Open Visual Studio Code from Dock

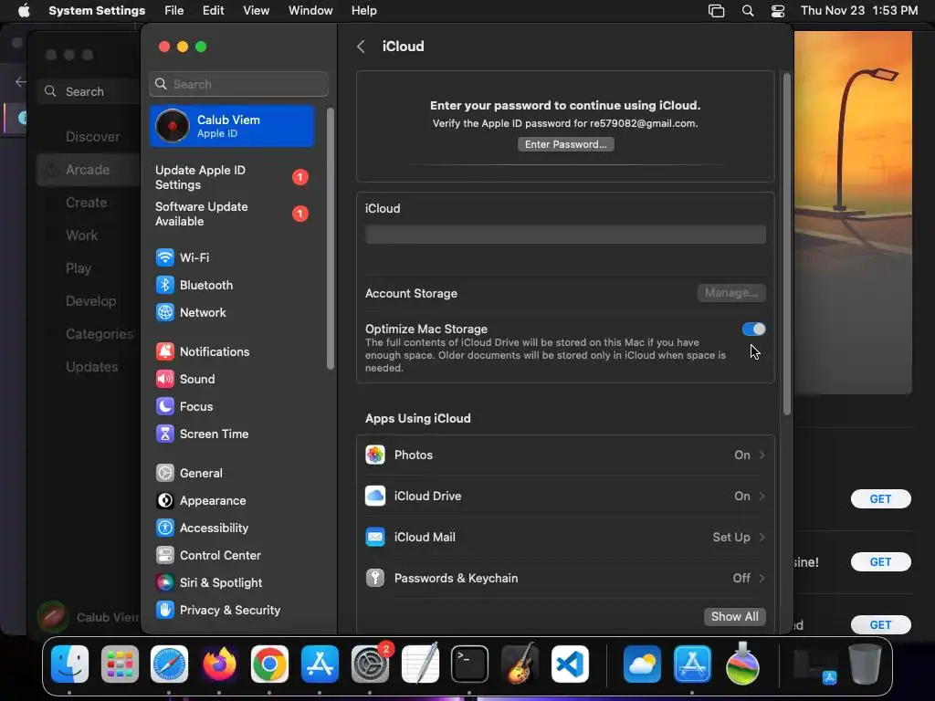click(570, 664)
